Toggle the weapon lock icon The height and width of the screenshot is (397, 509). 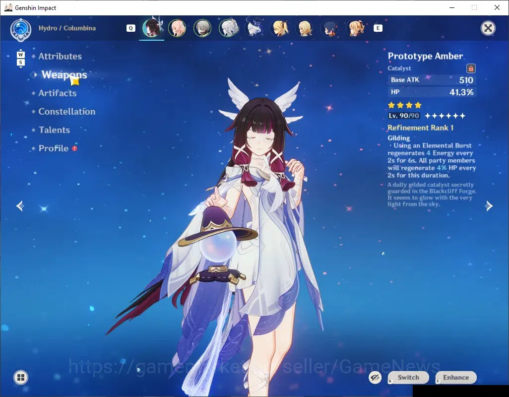tap(471, 68)
